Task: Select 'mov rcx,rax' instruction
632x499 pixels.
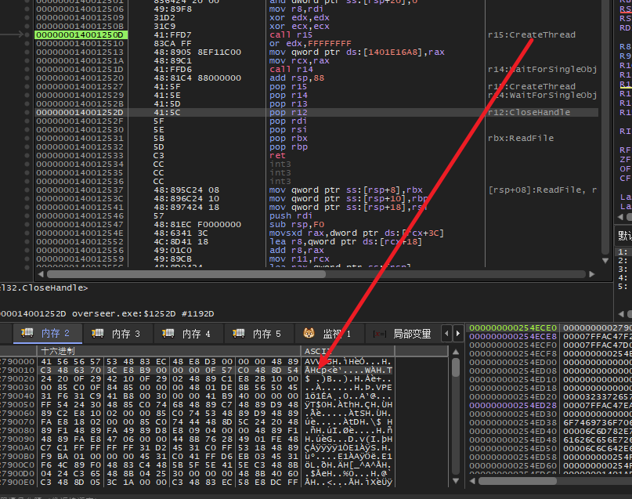Action: coord(299,61)
